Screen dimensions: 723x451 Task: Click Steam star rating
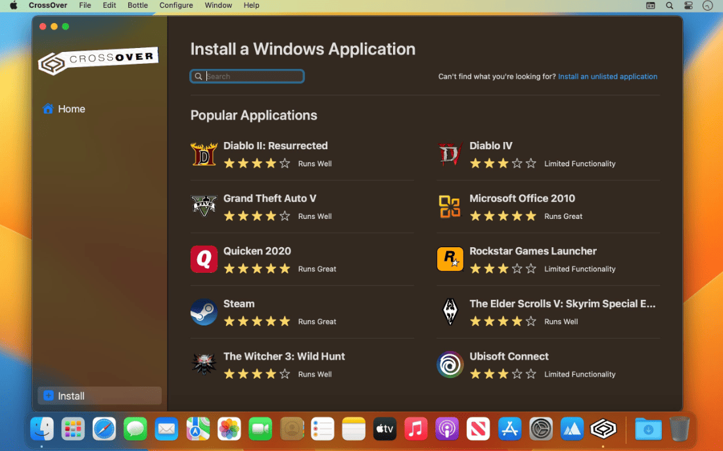tap(257, 321)
